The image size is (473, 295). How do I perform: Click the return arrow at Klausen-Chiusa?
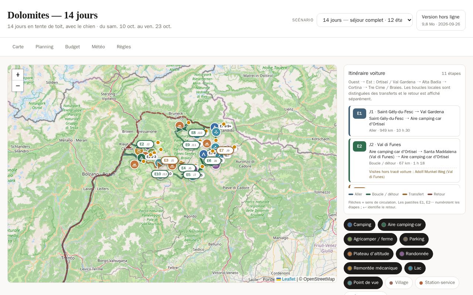129,146
